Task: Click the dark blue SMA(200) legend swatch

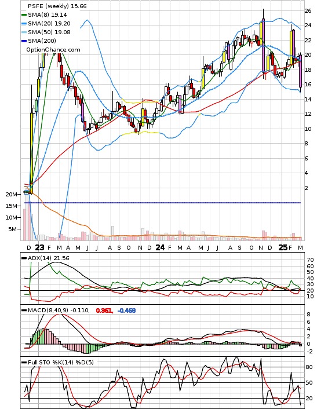Action: point(24,41)
